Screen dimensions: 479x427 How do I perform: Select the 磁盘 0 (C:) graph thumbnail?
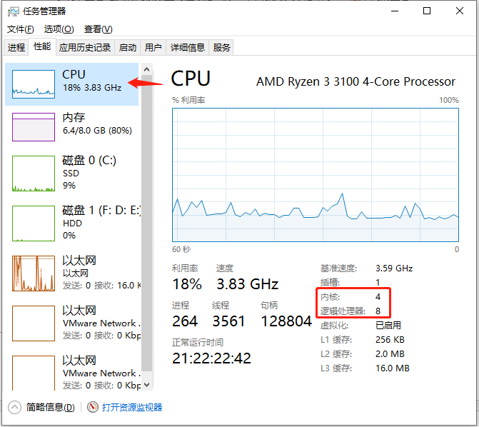[x=34, y=174]
